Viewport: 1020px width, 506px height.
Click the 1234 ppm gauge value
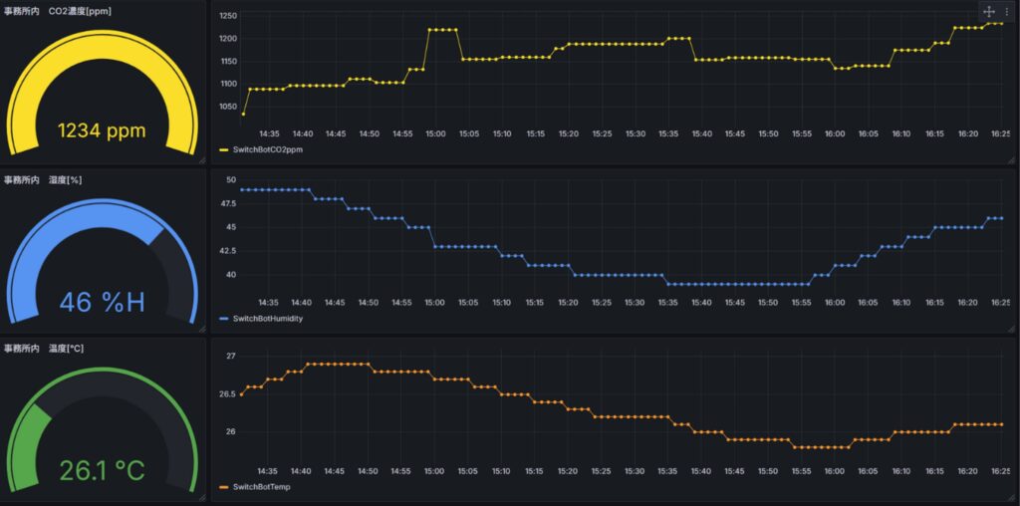tap(102, 130)
